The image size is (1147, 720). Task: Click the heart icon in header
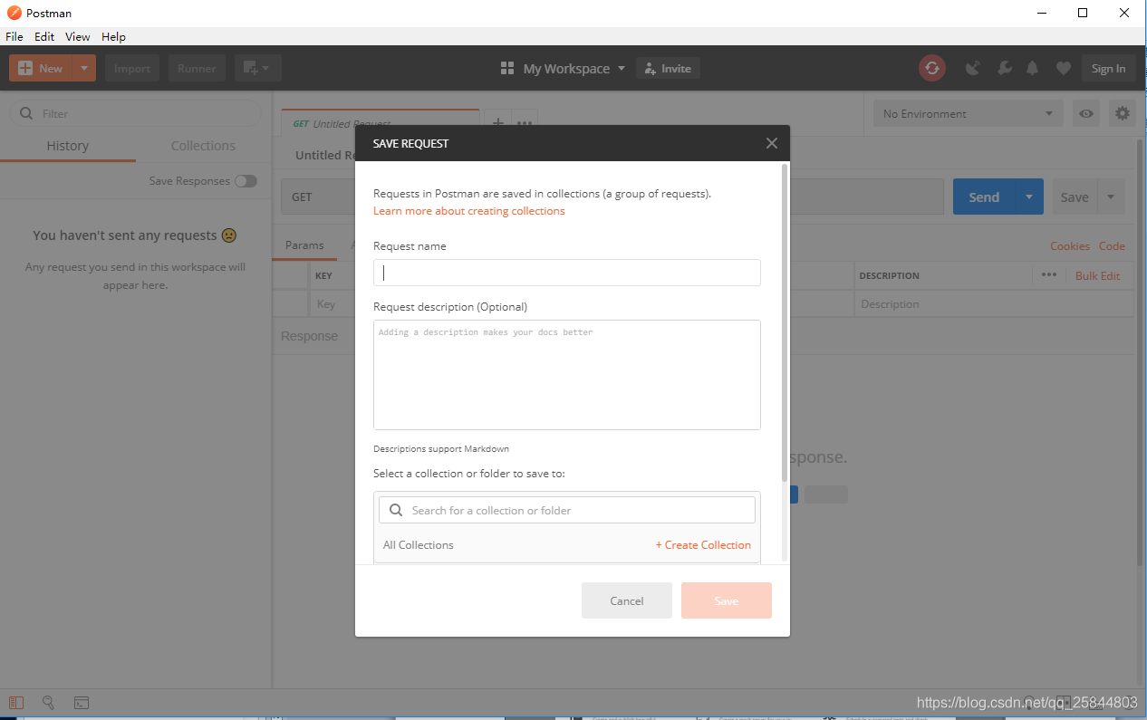(1064, 68)
